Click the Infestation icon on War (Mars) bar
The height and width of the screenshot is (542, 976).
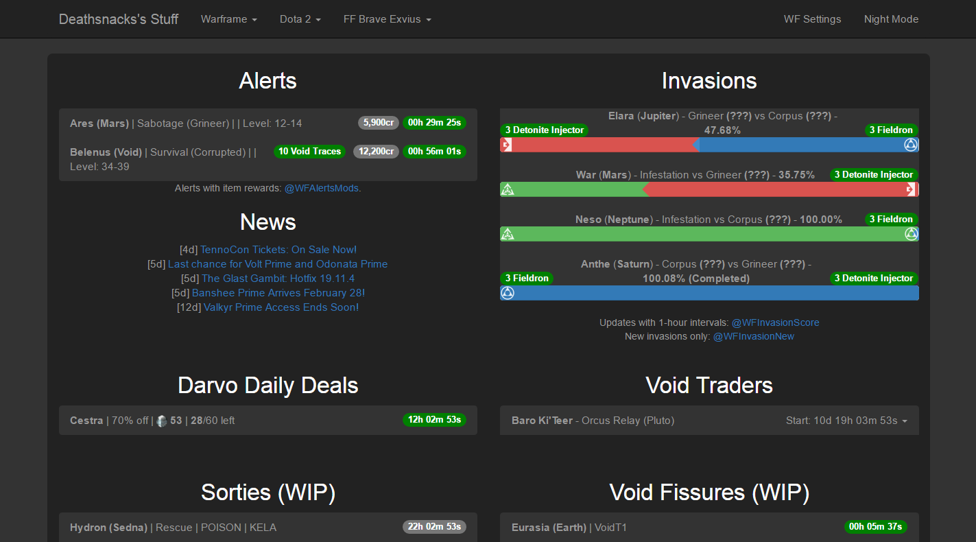click(508, 189)
